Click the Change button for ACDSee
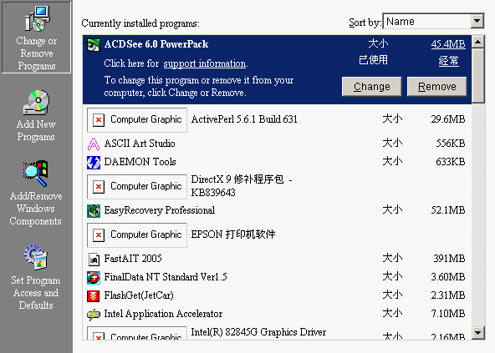Screen dimensions: 495x353 (x=371, y=86)
